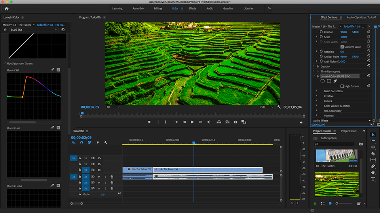The image size is (380, 213).
Task: Switch to the Effects workspace
Action: 192,8
